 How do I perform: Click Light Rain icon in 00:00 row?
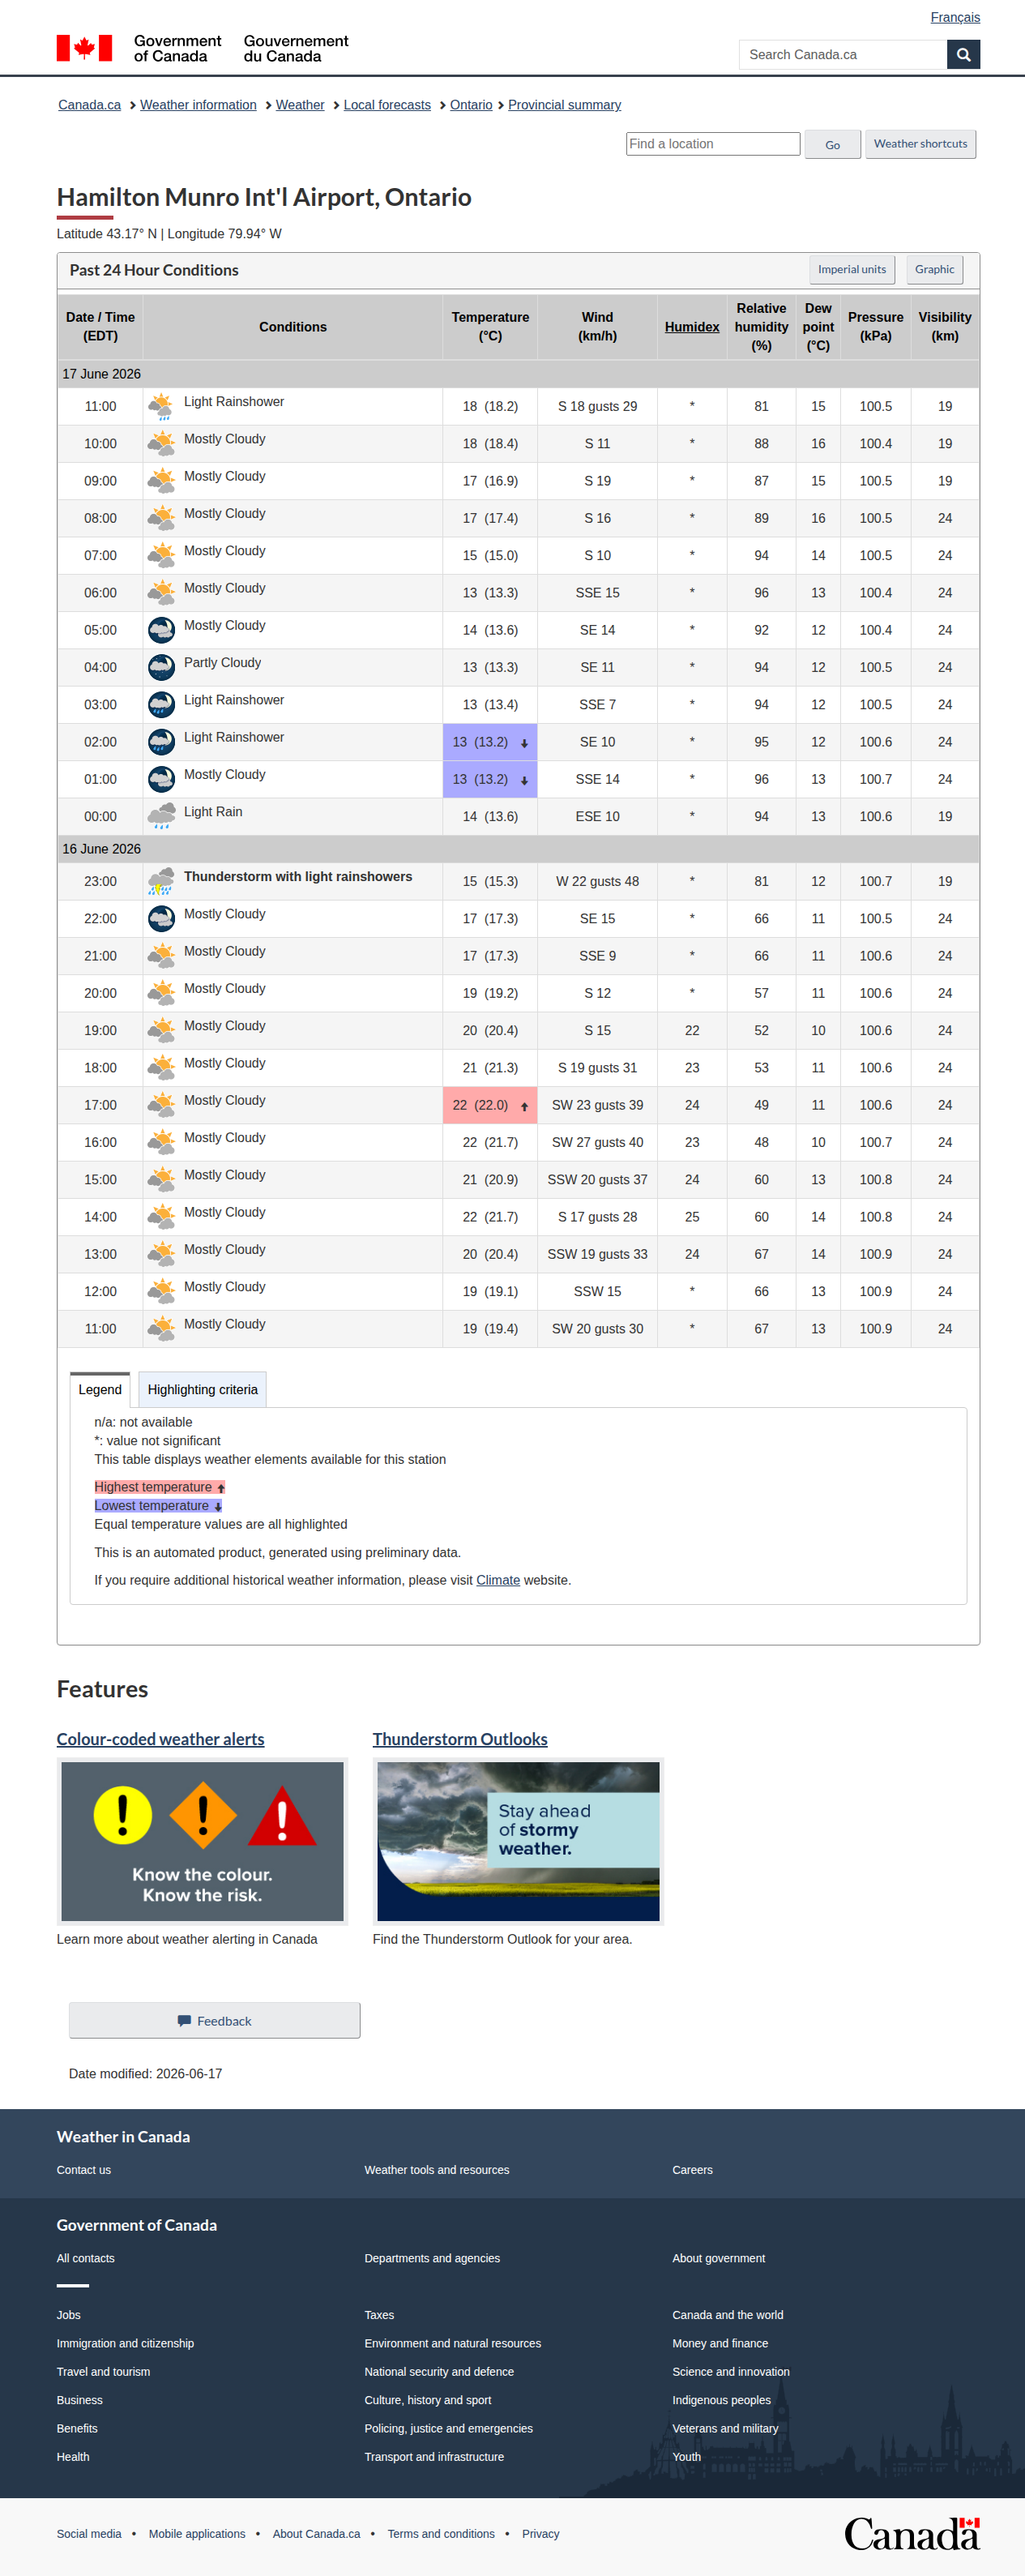click(161, 816)
